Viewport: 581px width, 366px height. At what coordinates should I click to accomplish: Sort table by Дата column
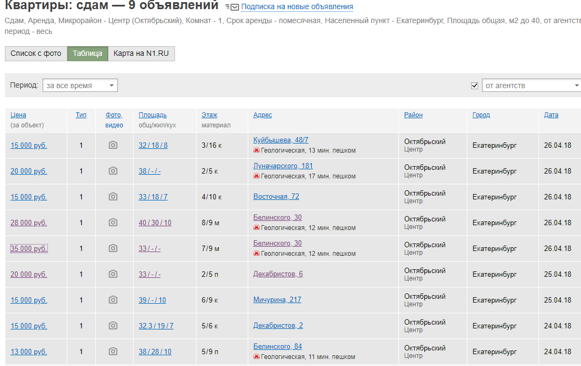(551, 115)
